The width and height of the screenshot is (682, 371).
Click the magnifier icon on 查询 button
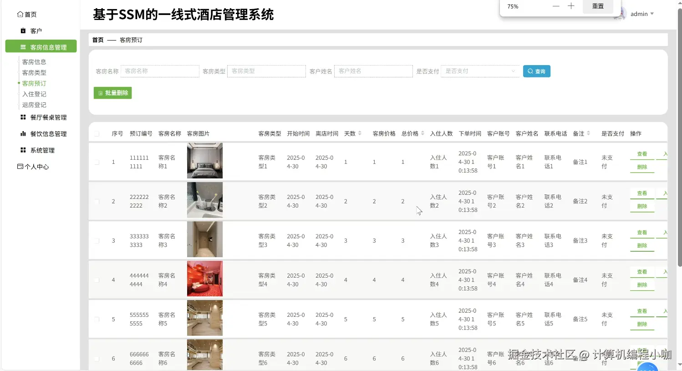click(x=529, y=71)
